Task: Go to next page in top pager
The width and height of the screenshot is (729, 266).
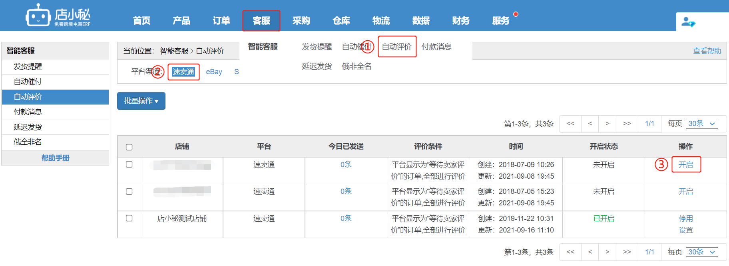Action: 607,124
